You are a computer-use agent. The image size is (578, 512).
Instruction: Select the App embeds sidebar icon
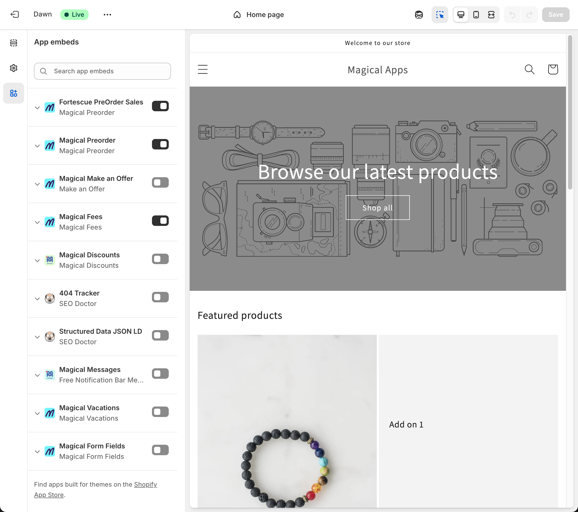pos(14,93)
